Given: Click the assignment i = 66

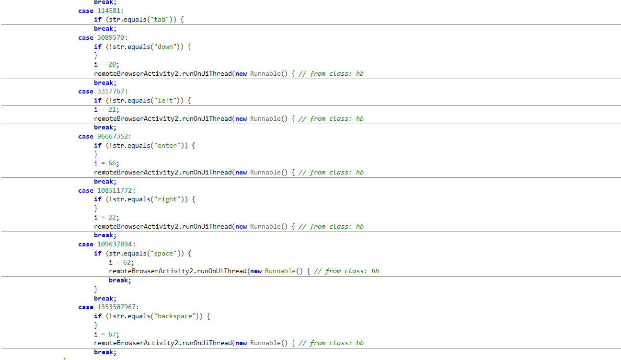Looking at the screenshot, I should [106, 163].
